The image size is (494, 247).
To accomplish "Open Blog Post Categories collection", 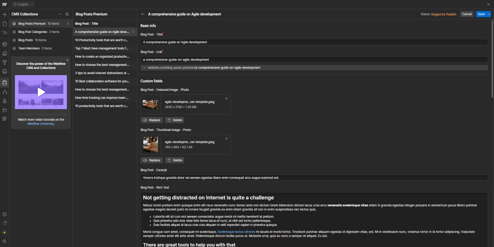I will (33, 32).
